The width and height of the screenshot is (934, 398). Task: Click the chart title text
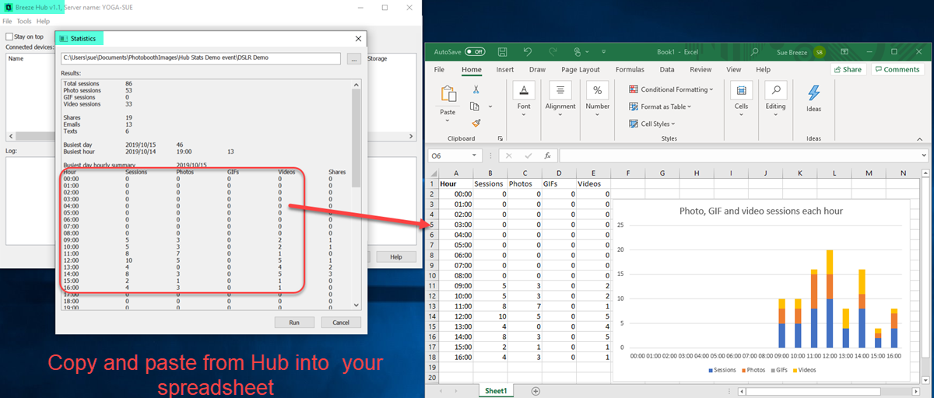coord(761,210)
